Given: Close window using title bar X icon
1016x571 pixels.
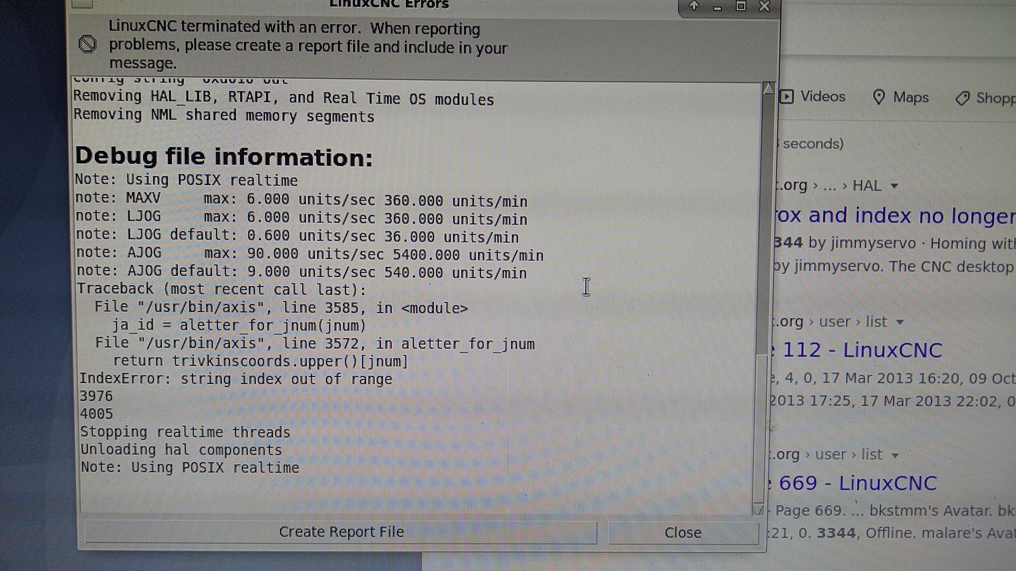Looking at the screenshot, I should pos(764,6).
